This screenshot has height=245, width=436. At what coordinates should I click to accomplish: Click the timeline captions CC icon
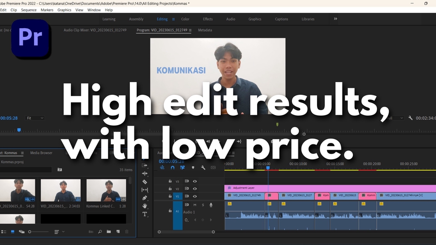point(213,167)
